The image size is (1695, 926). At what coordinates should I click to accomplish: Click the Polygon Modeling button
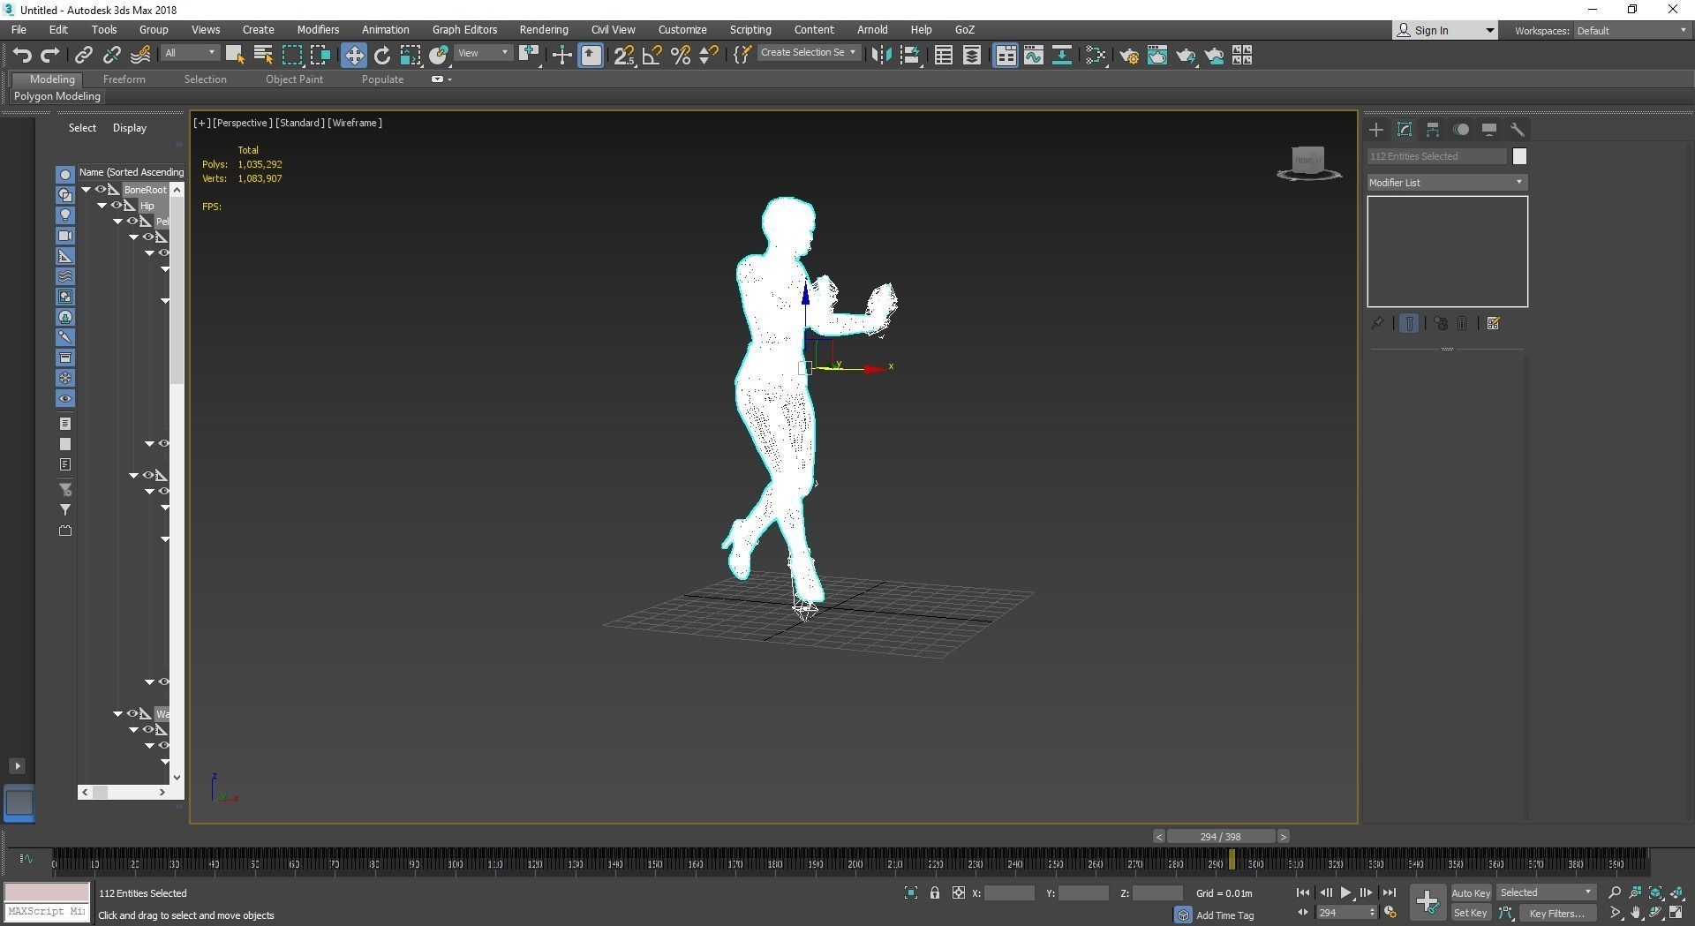point(57,96)
